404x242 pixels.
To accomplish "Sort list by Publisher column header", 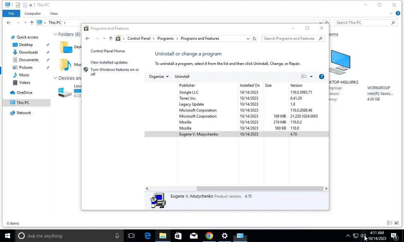I will pyautogui.click(x=207, y=85).
